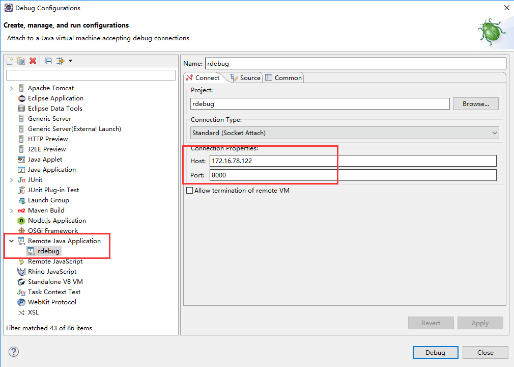
Task: Click the Eclipse Data Tools database icon
Action: point(21,109)
